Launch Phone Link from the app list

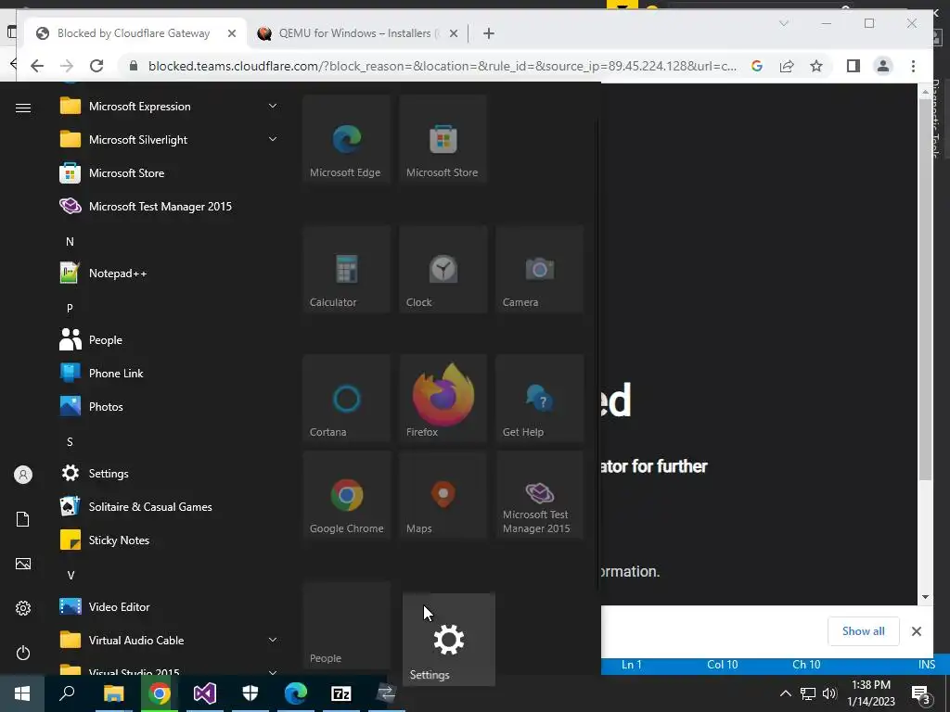pyautogui.click(x=170, y=373)
